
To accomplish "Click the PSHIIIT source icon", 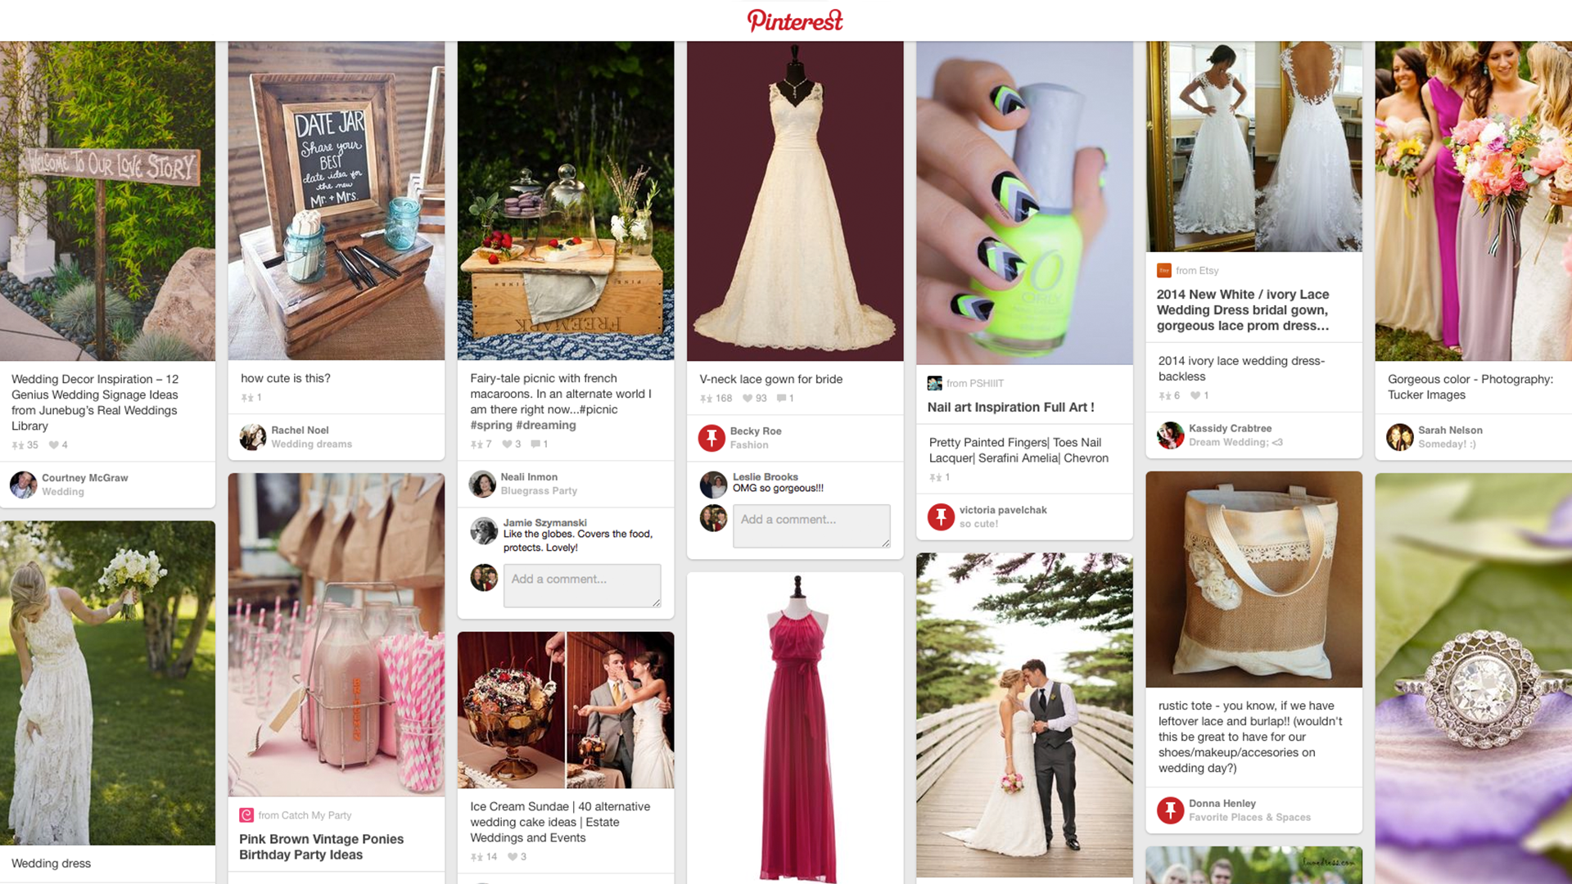I will pos(934,383).
